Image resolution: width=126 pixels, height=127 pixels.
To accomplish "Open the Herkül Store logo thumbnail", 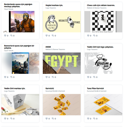I will coord(62,22).
